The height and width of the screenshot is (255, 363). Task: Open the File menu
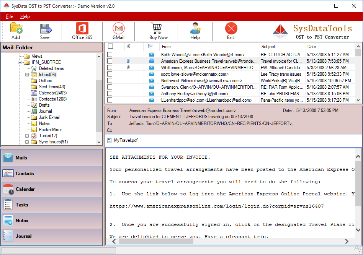click(10, 16)
